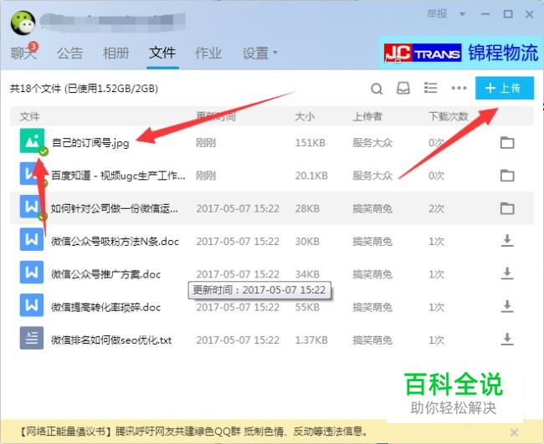Open the three-dot more options

click(x=459, y=88)
